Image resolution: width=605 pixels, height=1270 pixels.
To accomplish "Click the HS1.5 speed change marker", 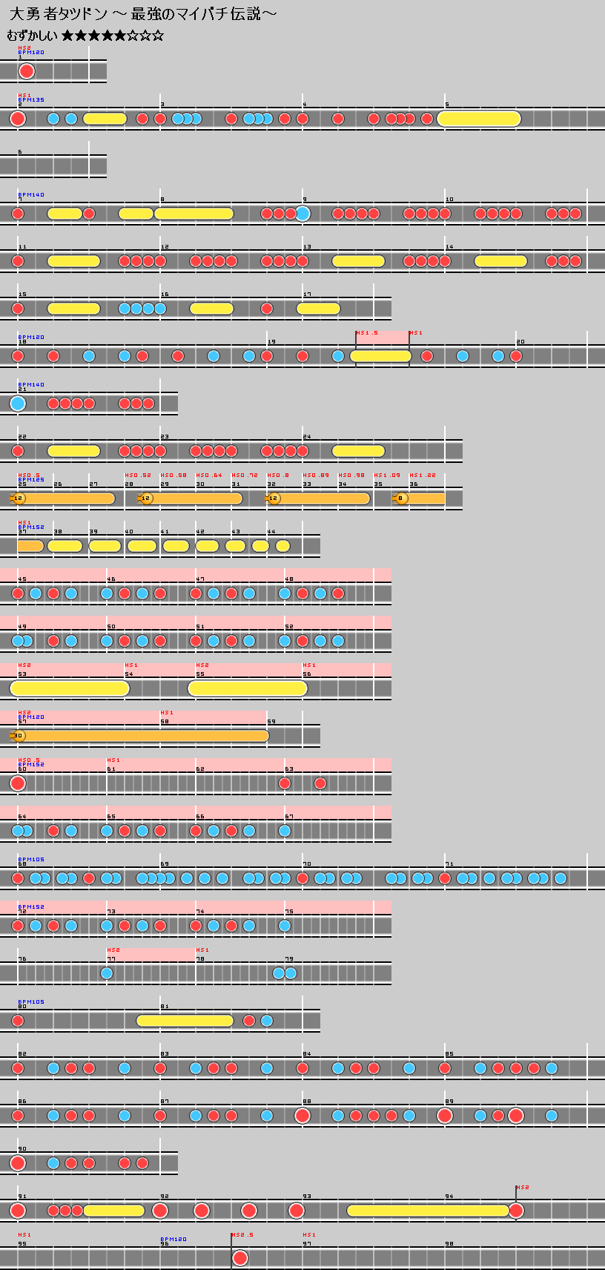I will coord(367,333).
